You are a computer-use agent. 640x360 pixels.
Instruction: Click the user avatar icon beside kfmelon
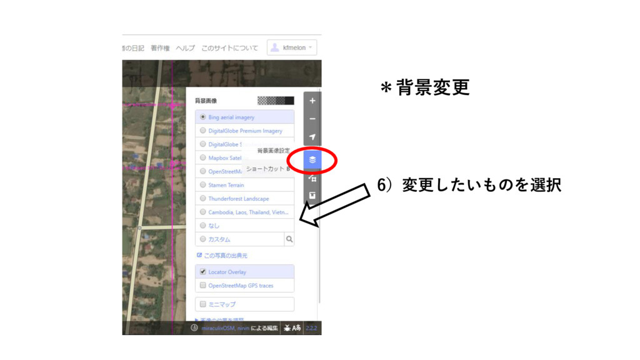pos(275,47)
